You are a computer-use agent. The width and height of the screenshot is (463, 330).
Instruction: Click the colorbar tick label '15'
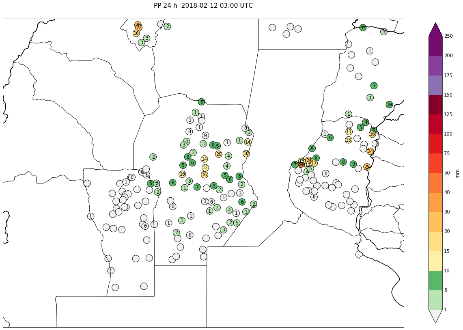coord(447,251)
